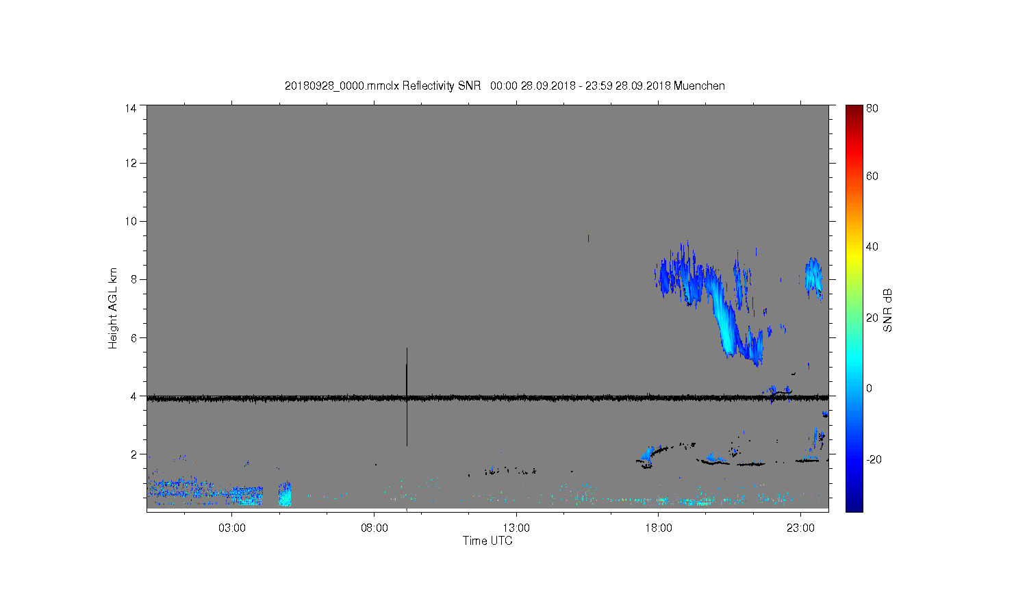The width and height of the screenshot is (1027, 616).
Task: Click the height tick label "2"
Action: point(133,454)
